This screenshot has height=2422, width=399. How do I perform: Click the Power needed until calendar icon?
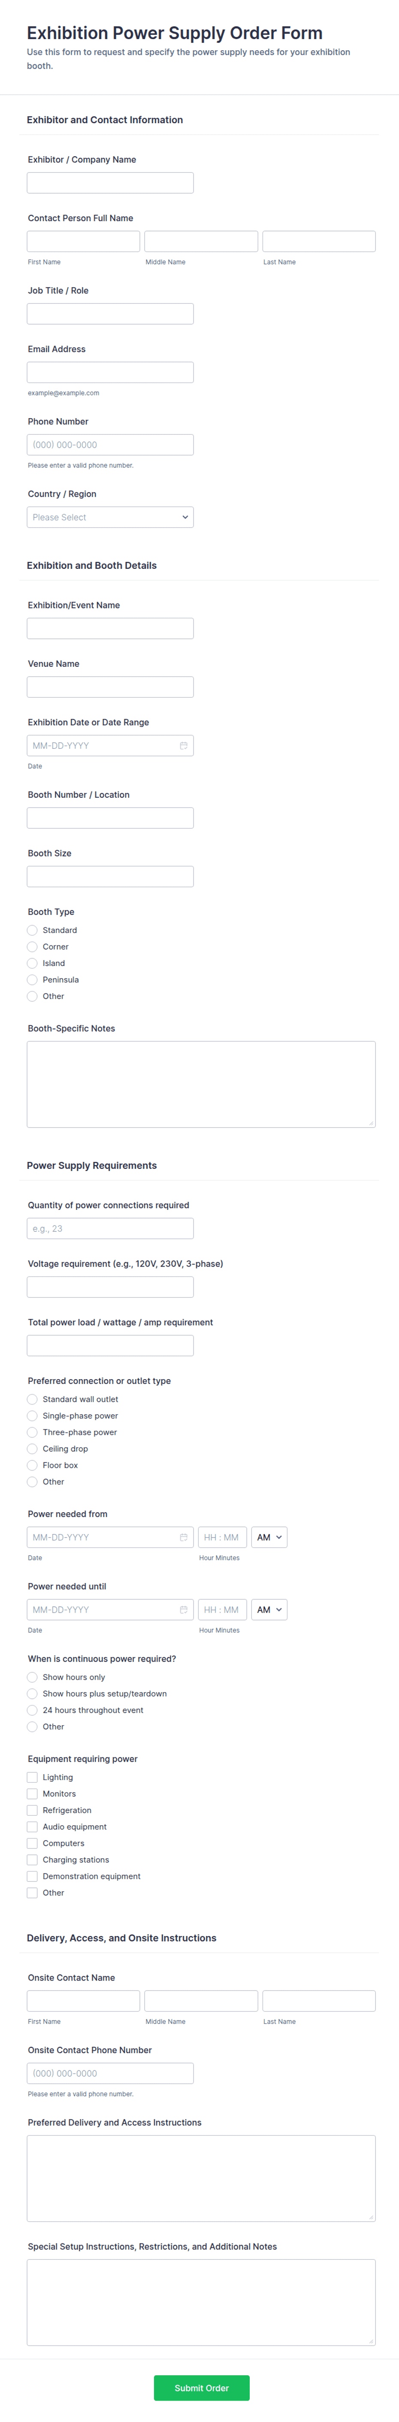point(183,1610)
